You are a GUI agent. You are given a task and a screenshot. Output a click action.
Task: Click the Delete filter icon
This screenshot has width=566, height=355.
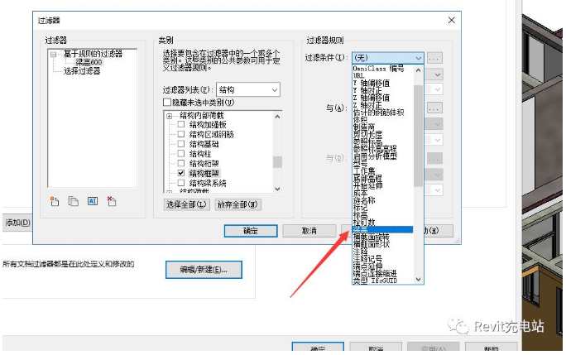coord(112,202)
